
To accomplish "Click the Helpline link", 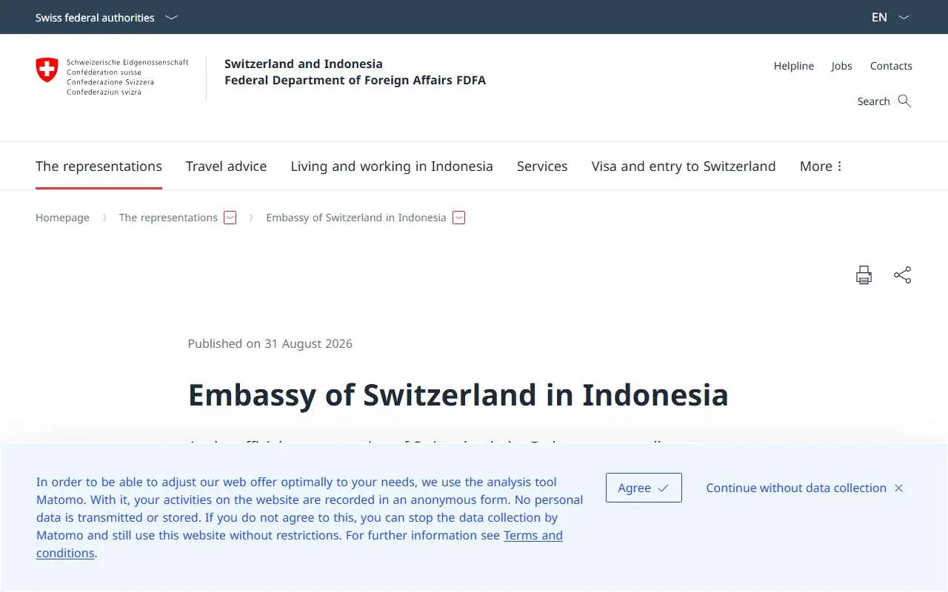I will click(x=794, y=66).
